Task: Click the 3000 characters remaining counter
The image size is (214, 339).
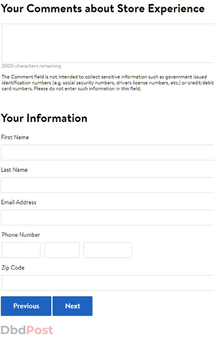Action: click(x=31, y=66)
